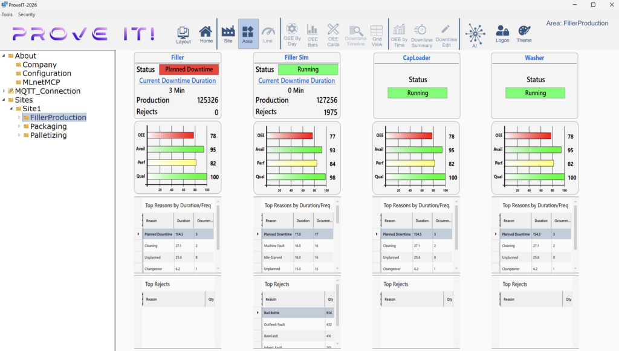
Task: Open the Tools menu
Action: pos(7,14)
